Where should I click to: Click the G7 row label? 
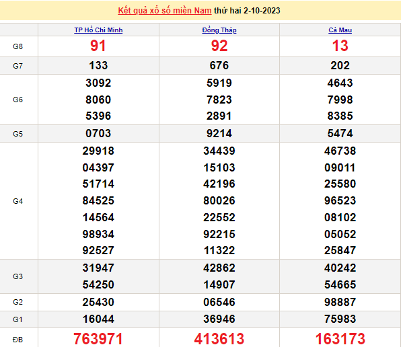click(x=18, y=66)
